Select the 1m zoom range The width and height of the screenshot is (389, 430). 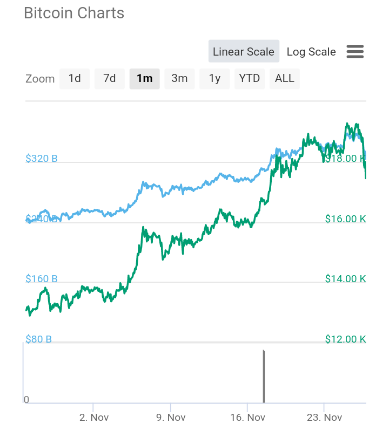pyautogui.click(x=145, y=79)
